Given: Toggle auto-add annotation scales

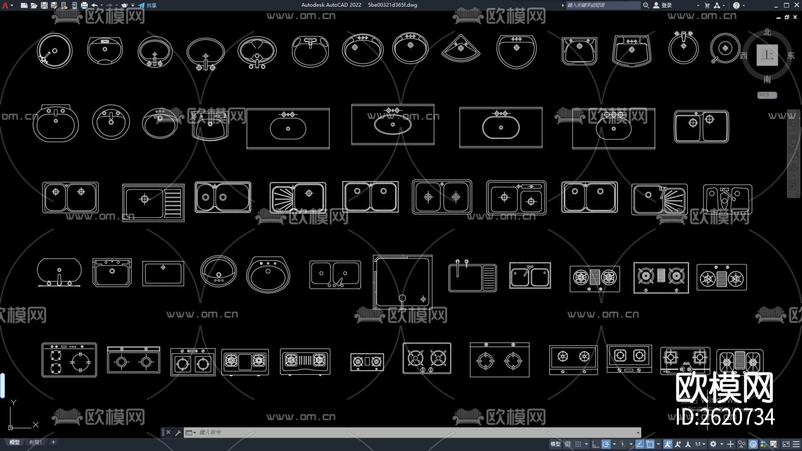Looking at the screenshot, I should [678, 444].
